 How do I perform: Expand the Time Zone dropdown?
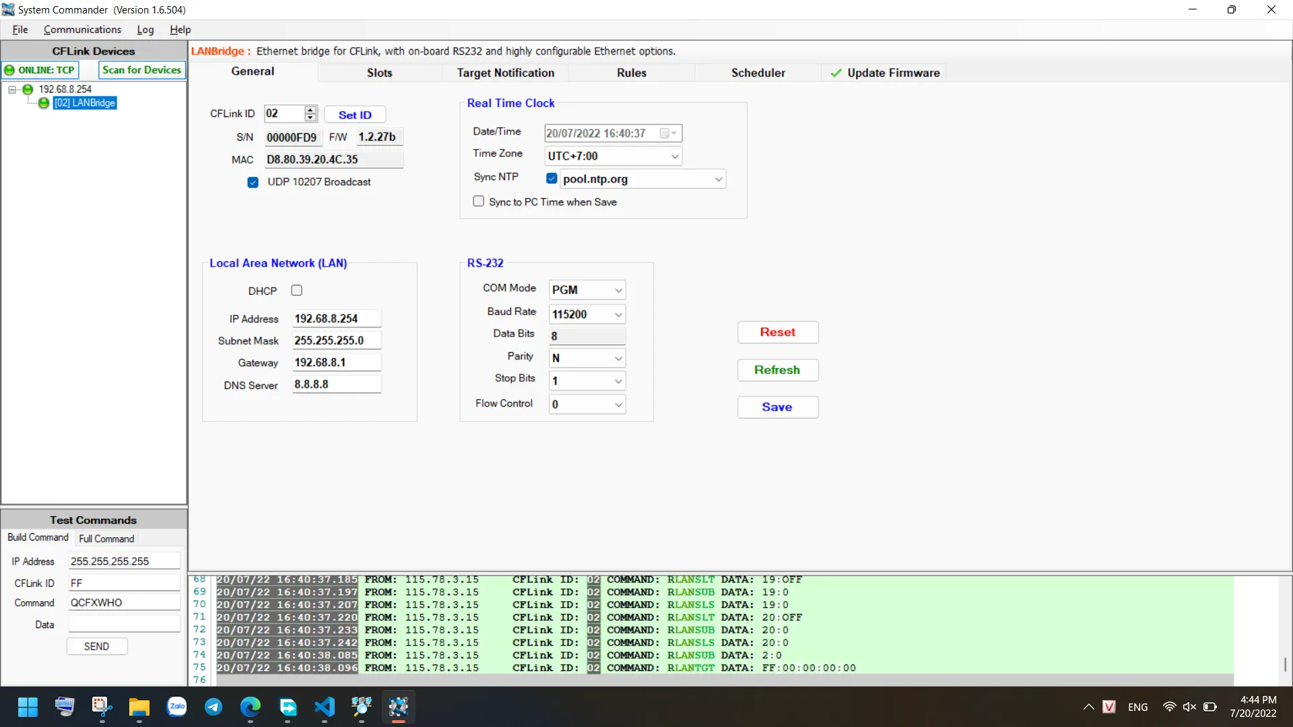[x=674, y=156]
